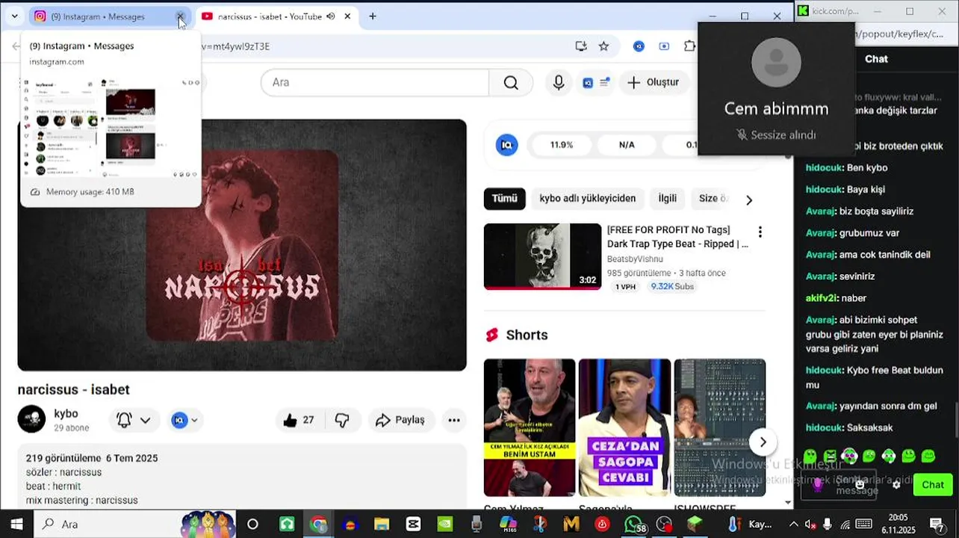Click the YouTube search field
Viewport: 959px width, 538px height.
pyautogui.click(x=375, y=82)
